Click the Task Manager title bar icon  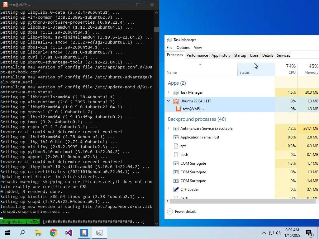(169, 40)
